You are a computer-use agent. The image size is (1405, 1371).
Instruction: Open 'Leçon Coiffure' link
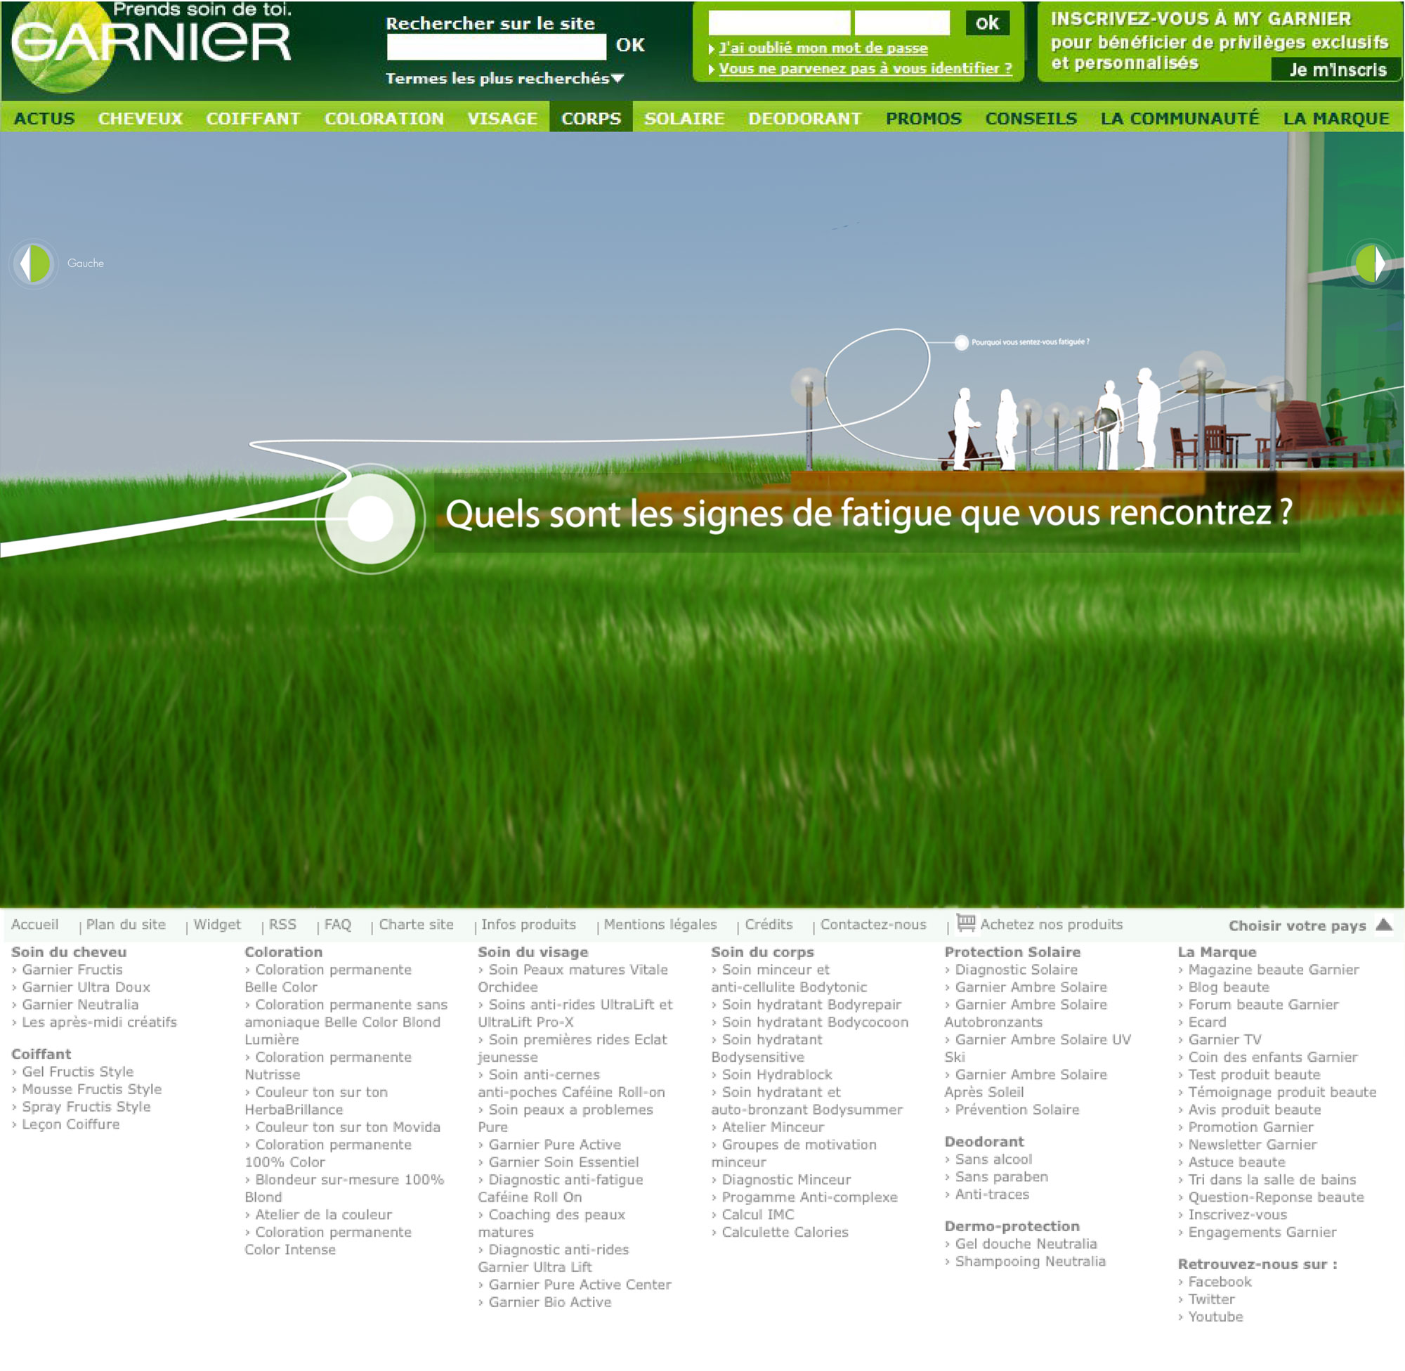click(x=70, y=1124)
